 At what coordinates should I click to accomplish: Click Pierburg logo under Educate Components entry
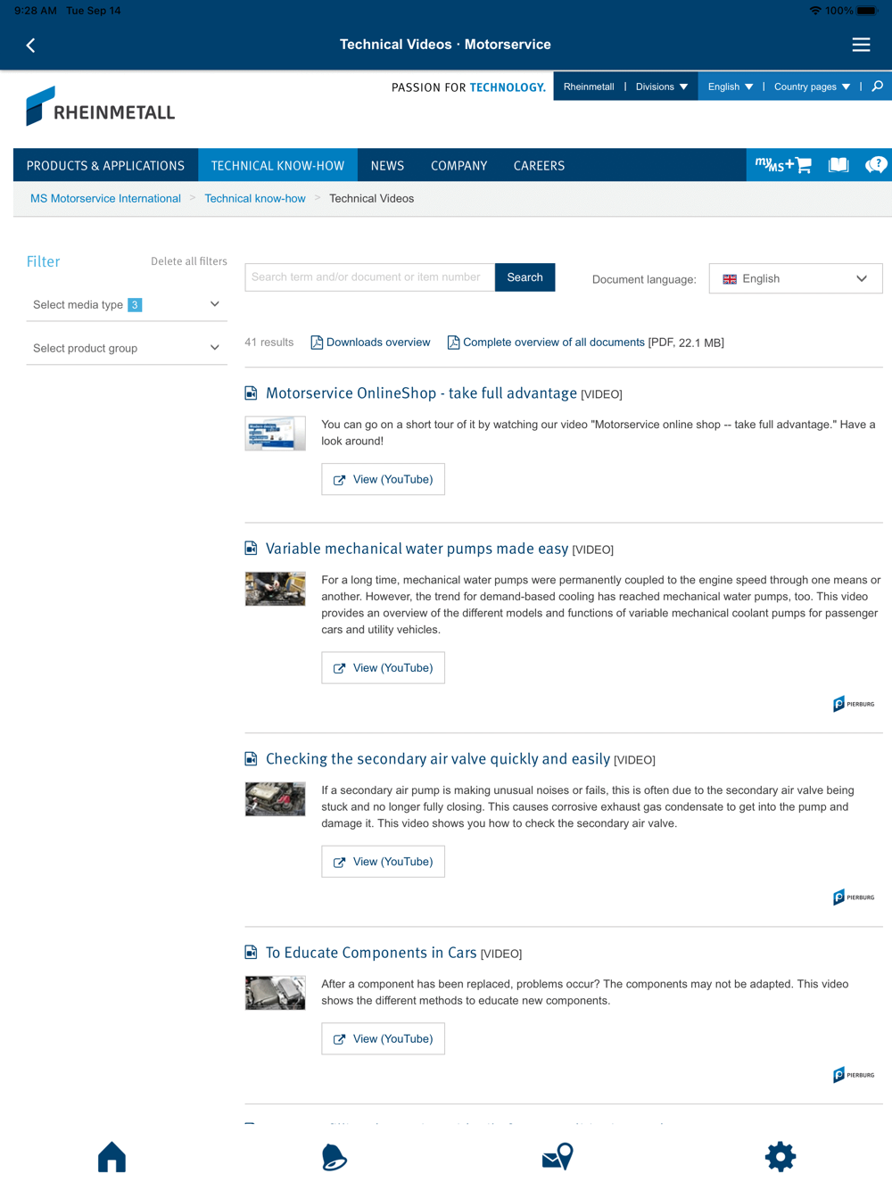854,1075
